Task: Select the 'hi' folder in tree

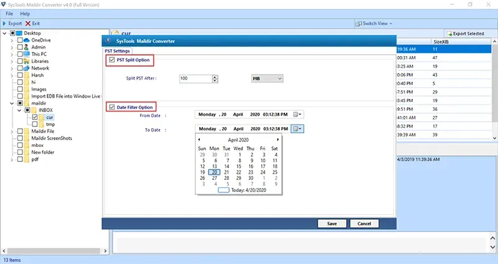Action: (34, 82)
